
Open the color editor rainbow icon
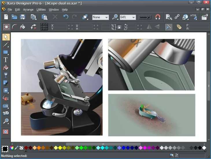point(12,148)
